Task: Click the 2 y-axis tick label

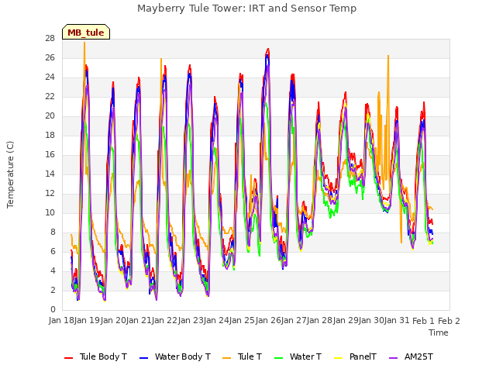Action: 53,290
